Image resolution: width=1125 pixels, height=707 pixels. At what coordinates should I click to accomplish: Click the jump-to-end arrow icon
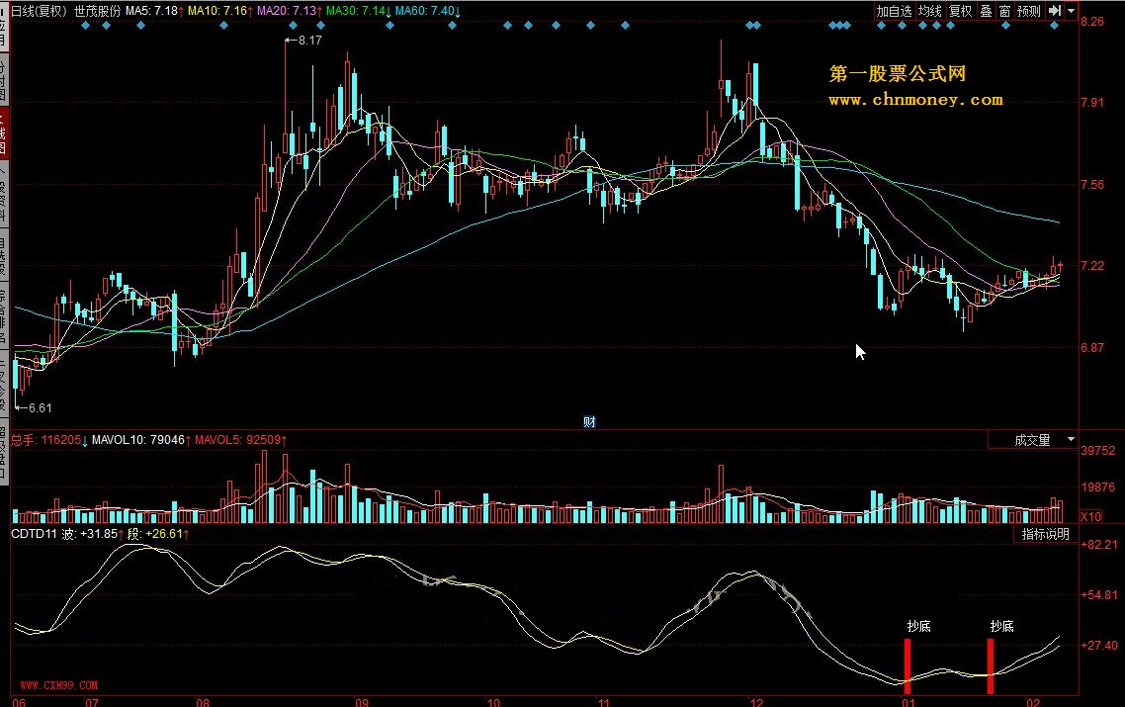point(1054,11)
